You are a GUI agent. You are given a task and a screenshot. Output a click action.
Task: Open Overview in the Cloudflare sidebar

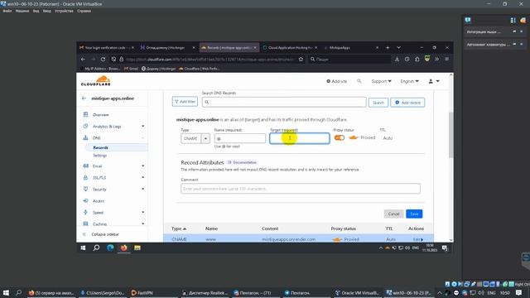(x=101, y=115)
